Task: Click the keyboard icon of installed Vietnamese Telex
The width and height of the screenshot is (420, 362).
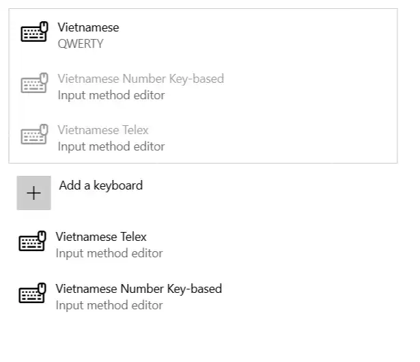Action: [x=32, y=241]
